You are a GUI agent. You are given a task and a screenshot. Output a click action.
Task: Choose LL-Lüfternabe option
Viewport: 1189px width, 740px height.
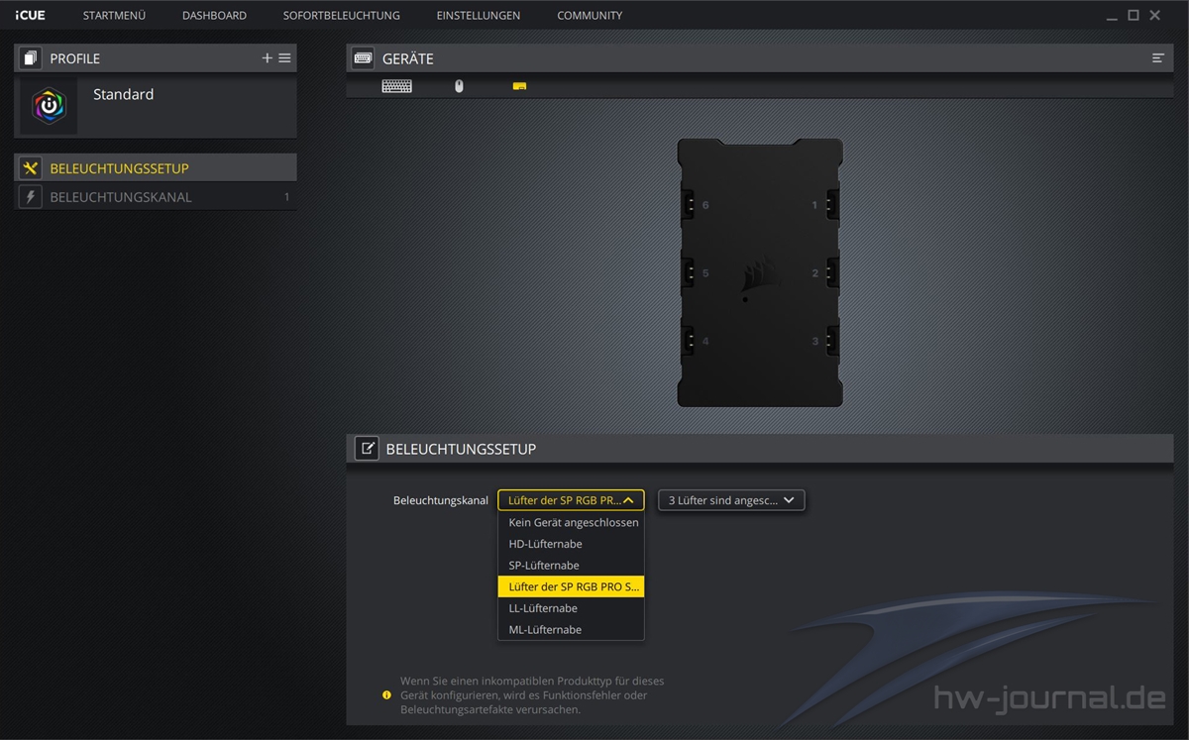571,608
